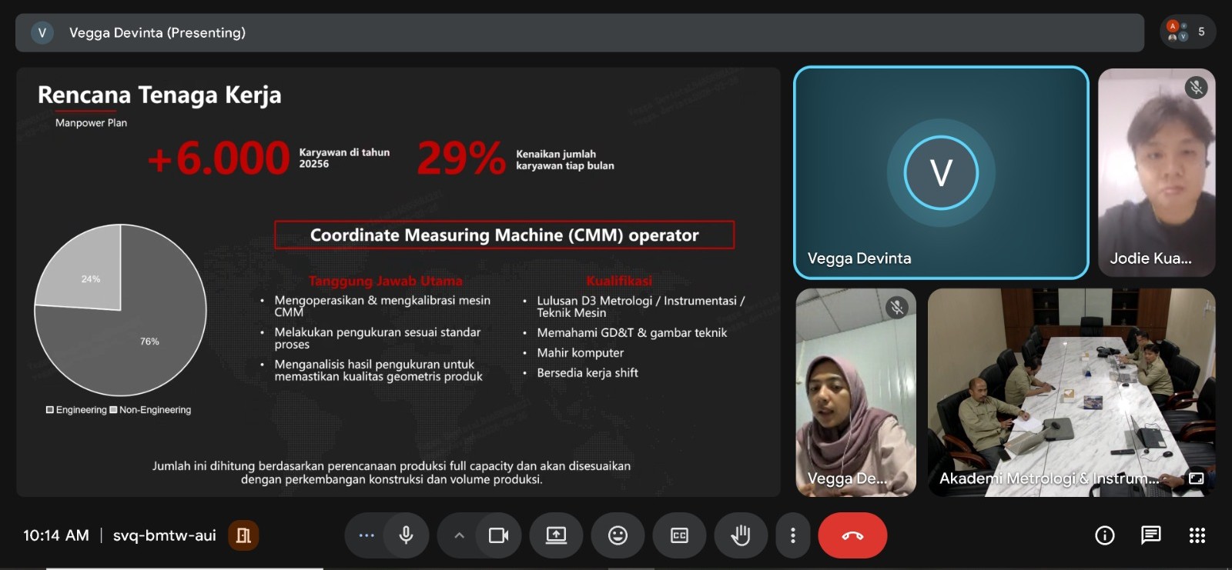Open the audio settings ellipsis menu
1232x570 pixels.
click(x=367, y=535)
